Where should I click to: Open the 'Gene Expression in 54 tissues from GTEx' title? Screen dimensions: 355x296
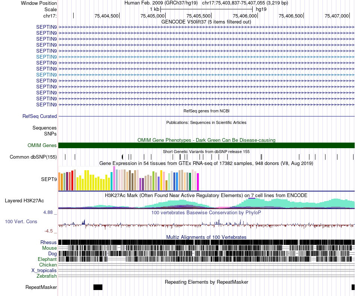tap(206, 163)
